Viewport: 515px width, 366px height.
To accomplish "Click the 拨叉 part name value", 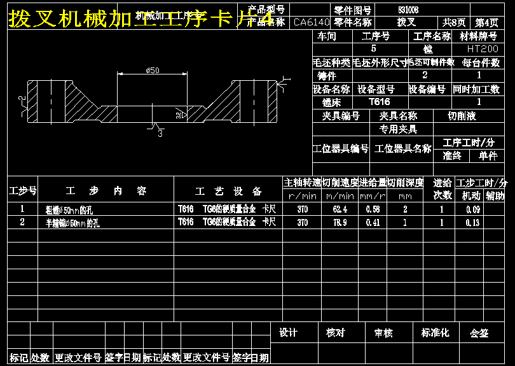I will 406,22.
